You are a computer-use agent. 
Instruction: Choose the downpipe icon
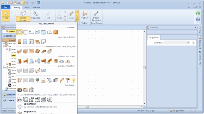coord(62,80)
